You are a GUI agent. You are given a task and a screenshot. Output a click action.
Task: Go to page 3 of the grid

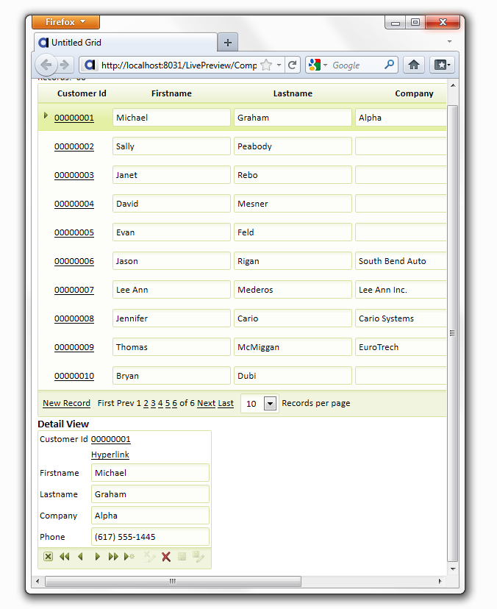point(154,403)
